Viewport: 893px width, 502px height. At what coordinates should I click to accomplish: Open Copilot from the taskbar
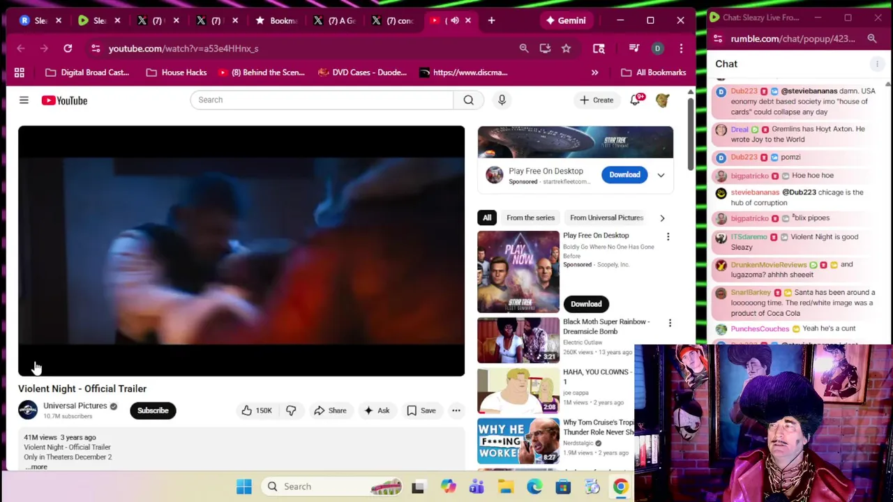click(448, 487)
